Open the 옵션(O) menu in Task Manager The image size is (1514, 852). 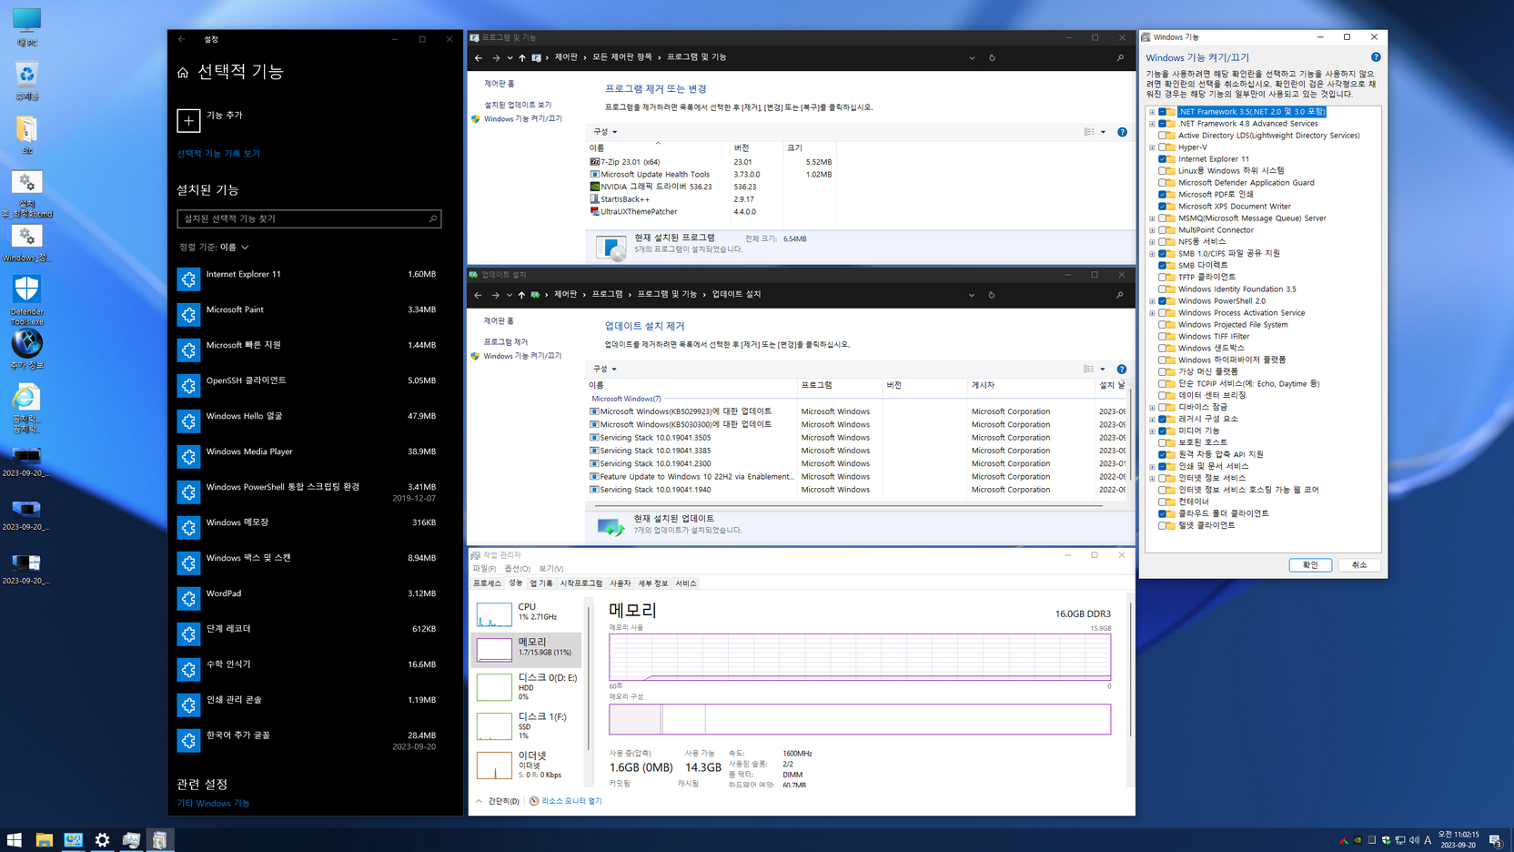tap(518, 569)
